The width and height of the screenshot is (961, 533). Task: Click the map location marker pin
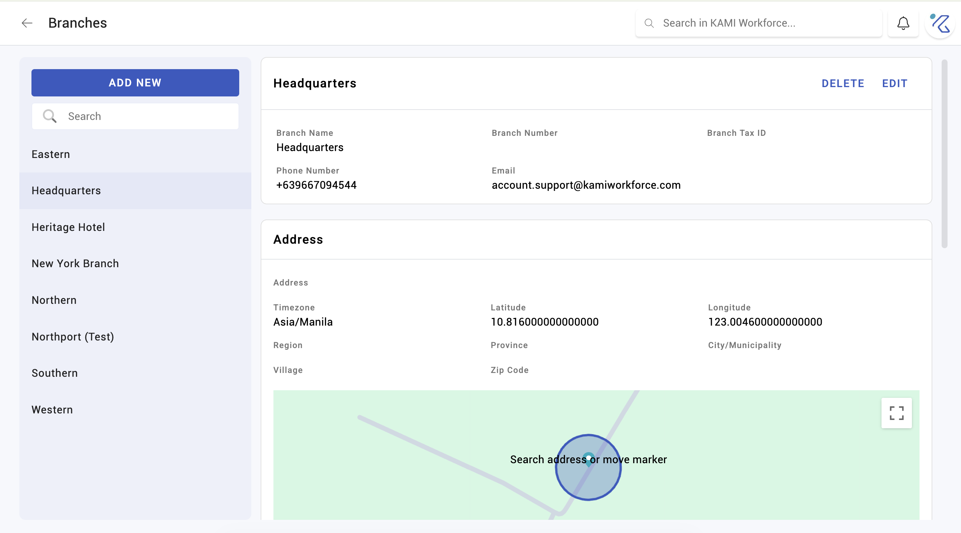coord(588,459)
